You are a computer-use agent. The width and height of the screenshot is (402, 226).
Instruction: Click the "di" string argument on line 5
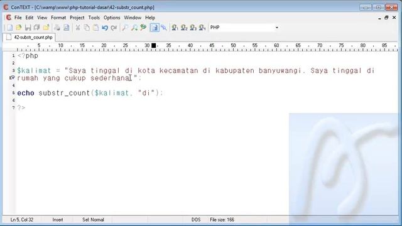146,93
